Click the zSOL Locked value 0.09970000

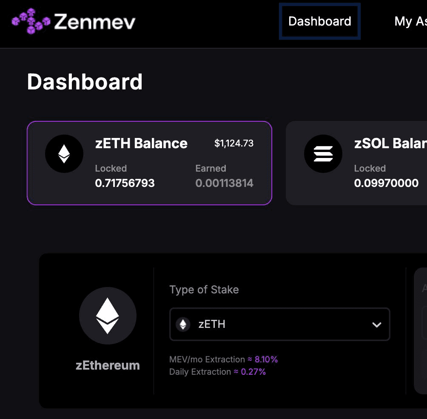click(x=386, y=183)
